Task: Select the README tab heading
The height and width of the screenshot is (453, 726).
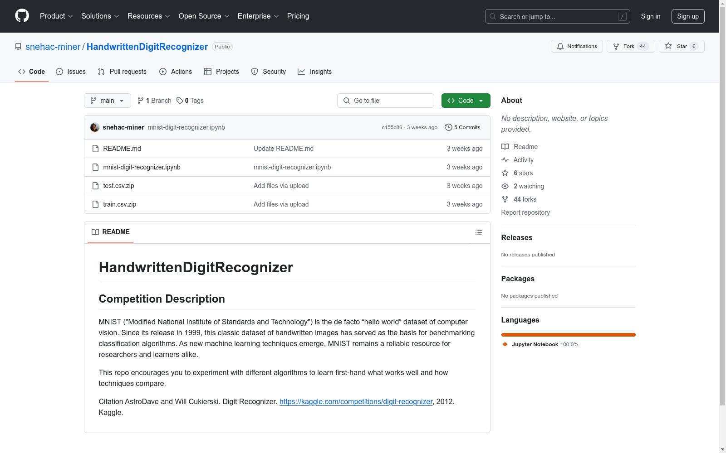Action: tap(111, 232)
